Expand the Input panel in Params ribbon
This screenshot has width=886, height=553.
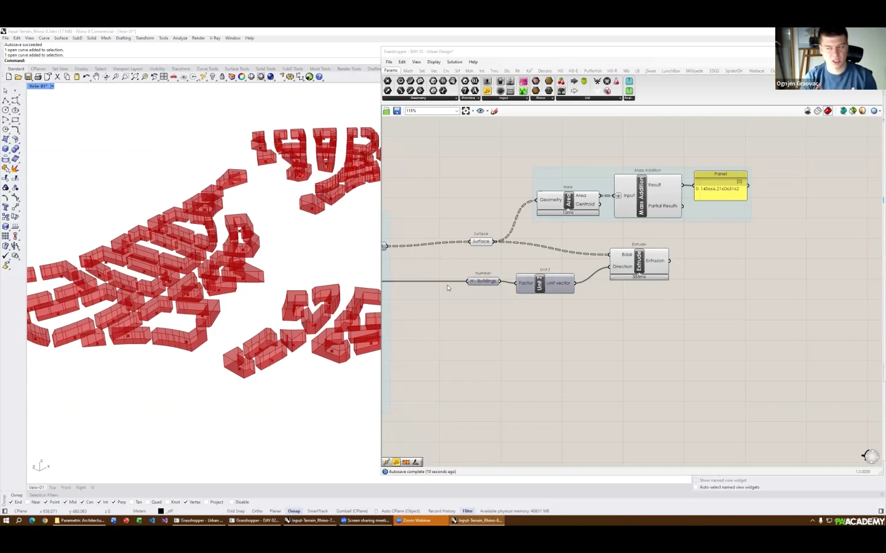[x=527, y=98]
